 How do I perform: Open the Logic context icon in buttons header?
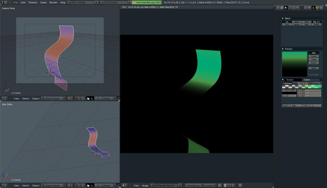click(x=278, y=8)
